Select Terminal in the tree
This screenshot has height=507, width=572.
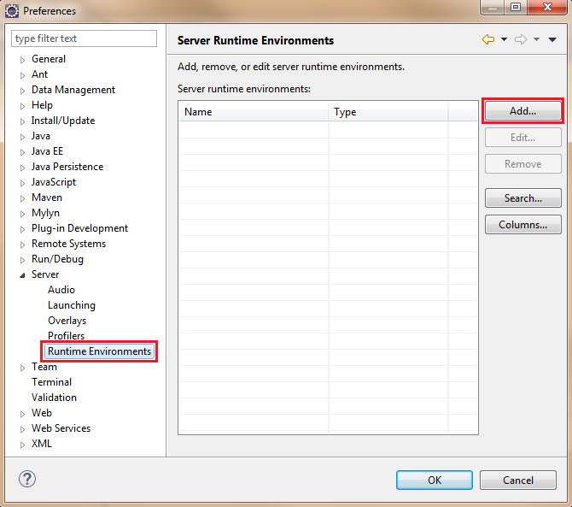51,382
